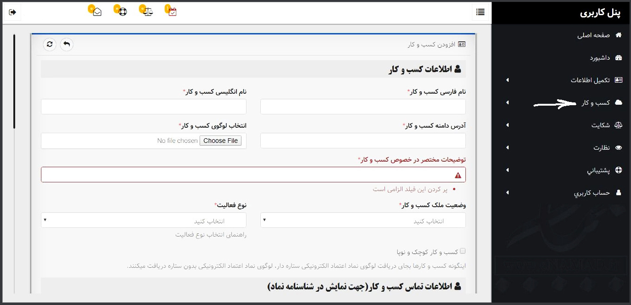Click the warning triangle in description field
This screenshot has height=305, width=631.
point(458,175)
